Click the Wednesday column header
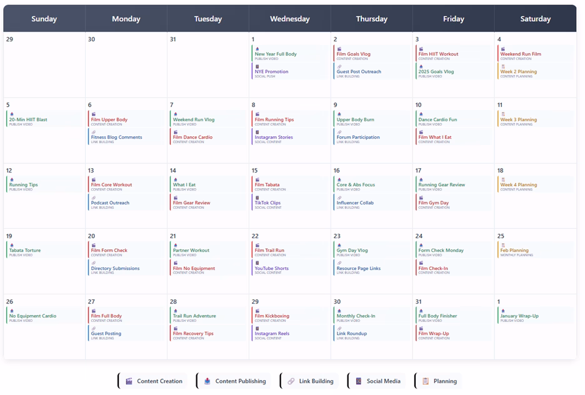This screenshot has width=585, height=395. (x=290, y=19)
